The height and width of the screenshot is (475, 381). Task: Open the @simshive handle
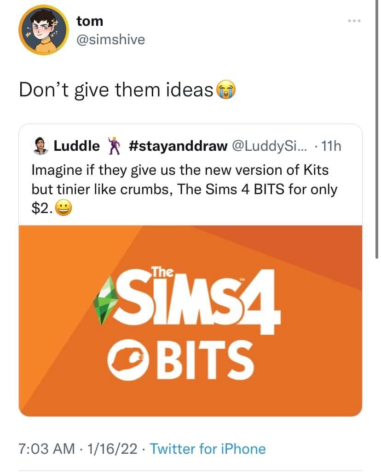111,40
